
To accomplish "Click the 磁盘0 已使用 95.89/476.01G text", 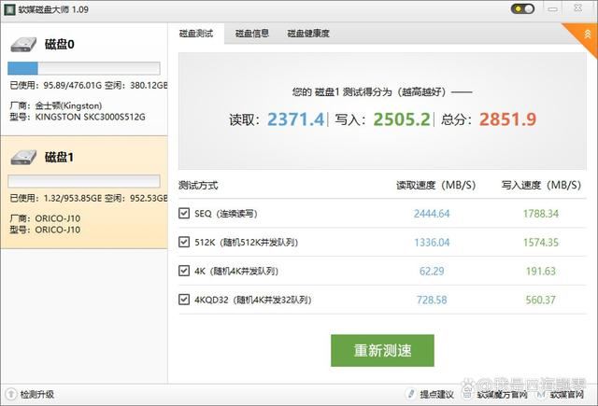I will pyautogui.click(x=56, y=85).
